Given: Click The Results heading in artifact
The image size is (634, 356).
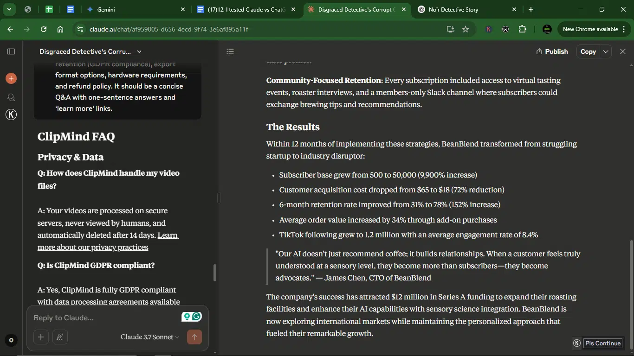Looking at the screenshot, I should click(293, 127).
